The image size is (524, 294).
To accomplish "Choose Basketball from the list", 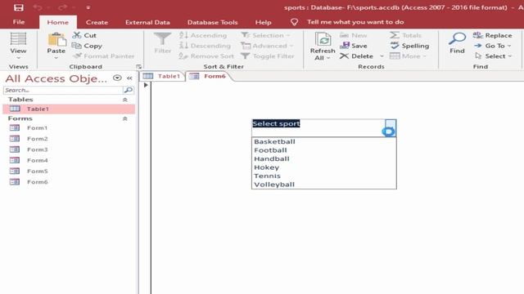I will tap(323, 141).
